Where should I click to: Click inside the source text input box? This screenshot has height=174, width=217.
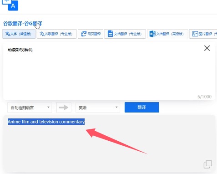(x=109, y=72)
